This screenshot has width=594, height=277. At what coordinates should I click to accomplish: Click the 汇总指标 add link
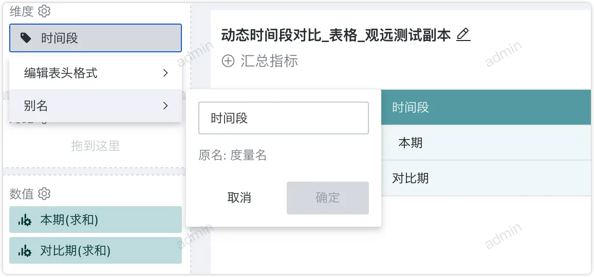click(x=269, y=61)
